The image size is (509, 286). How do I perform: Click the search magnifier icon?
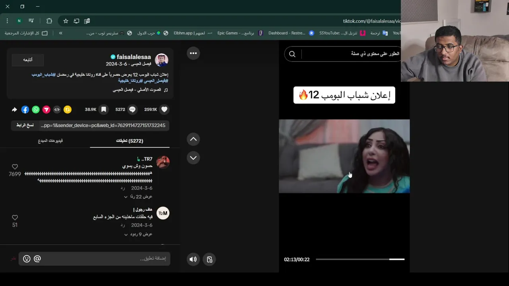(x=292, y=54)
